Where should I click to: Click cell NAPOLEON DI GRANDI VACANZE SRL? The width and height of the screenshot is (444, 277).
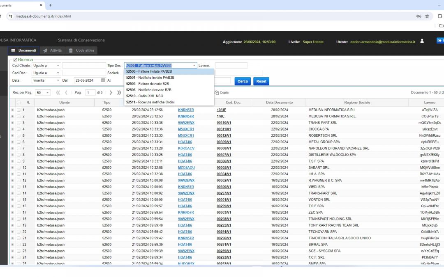coord(339,149)
